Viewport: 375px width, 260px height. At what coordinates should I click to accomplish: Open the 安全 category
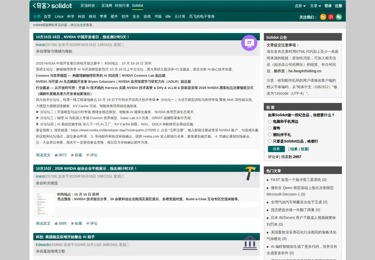pyautogui.click(x=136, y=16)
